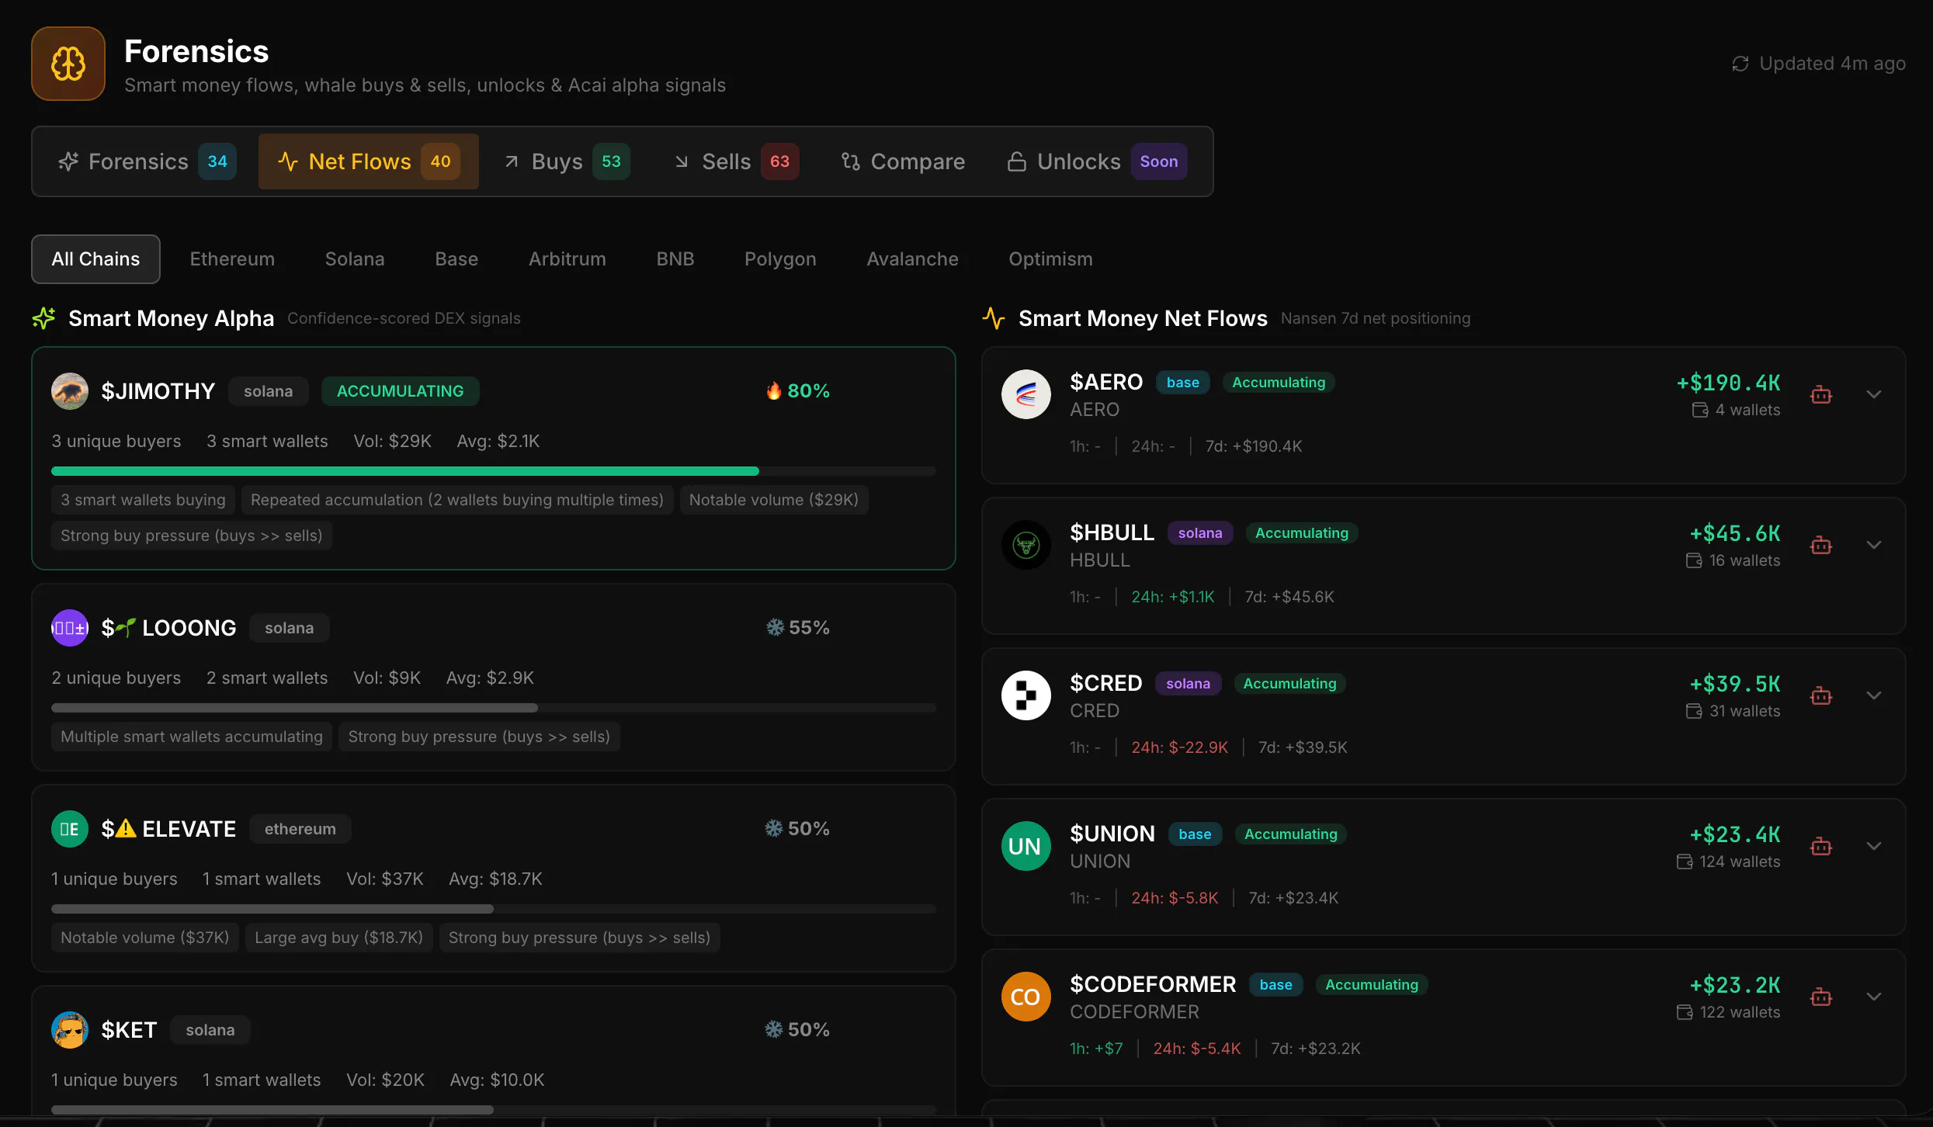Click the Smart Money Net Flows pulse icon
This screenshot has width=1933, height=1127.
pyautogui.click(x=994, y=318)
